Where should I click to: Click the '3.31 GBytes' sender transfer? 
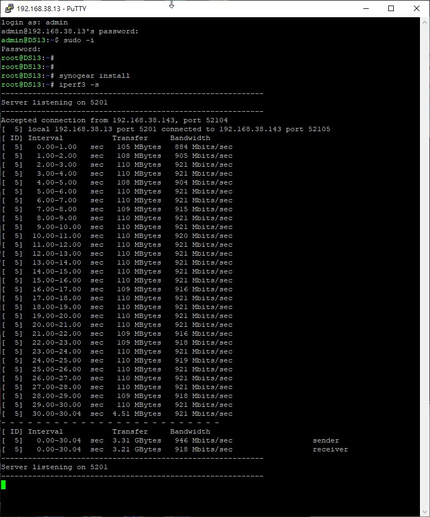click(137, 441)
